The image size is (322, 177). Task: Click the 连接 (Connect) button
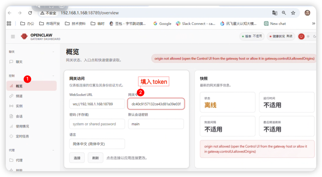77,158
